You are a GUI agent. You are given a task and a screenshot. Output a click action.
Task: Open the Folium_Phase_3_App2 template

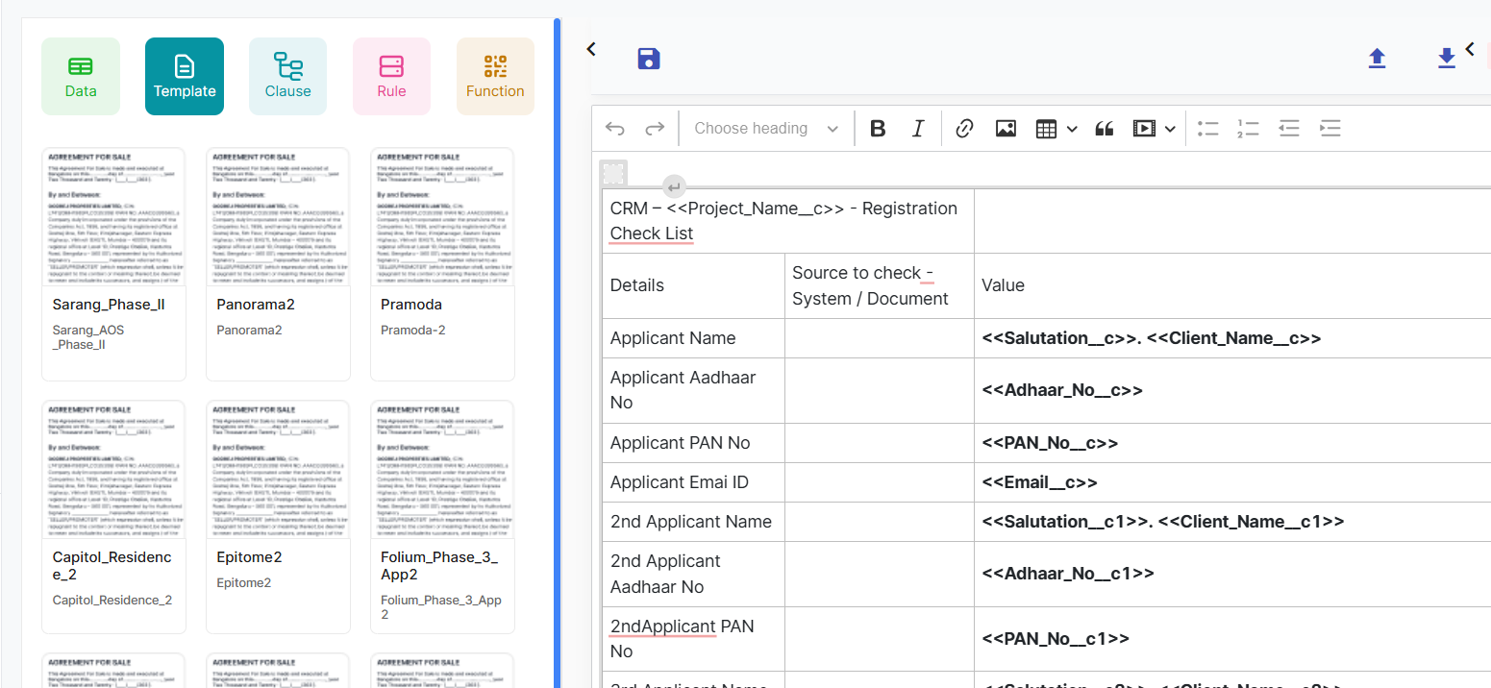pyautogui.click(x=442, y=517)
